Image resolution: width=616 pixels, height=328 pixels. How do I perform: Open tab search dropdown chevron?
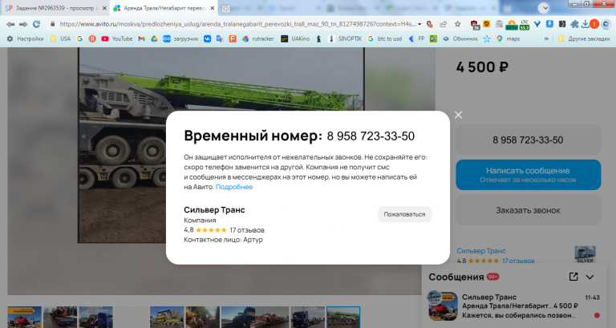tap(544, 8)
